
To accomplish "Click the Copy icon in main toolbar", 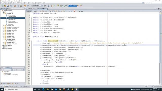I will click(x=18, y=6).
